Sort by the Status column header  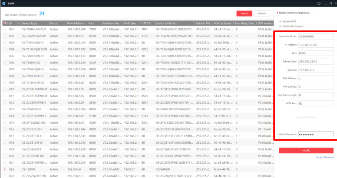pos(54,23)
